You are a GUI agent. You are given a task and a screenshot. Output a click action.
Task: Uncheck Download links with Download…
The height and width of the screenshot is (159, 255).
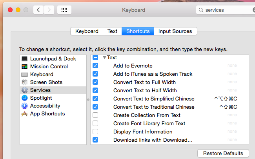[95, 140]
